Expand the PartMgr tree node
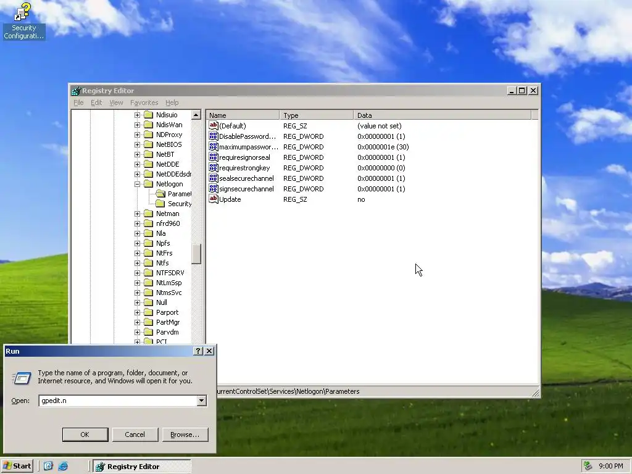Viewport: 632px width, 474px height. pos(138,322)
